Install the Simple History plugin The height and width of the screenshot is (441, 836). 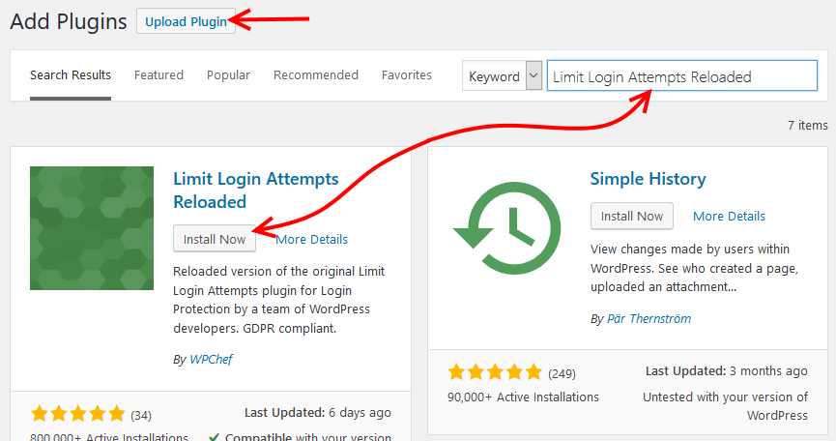[x=632, y=216]
